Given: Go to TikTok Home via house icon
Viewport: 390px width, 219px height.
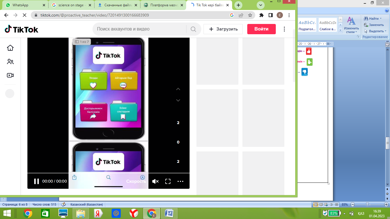Looking at the screenshot, I should pyautogui.click(x=10, y=48).
